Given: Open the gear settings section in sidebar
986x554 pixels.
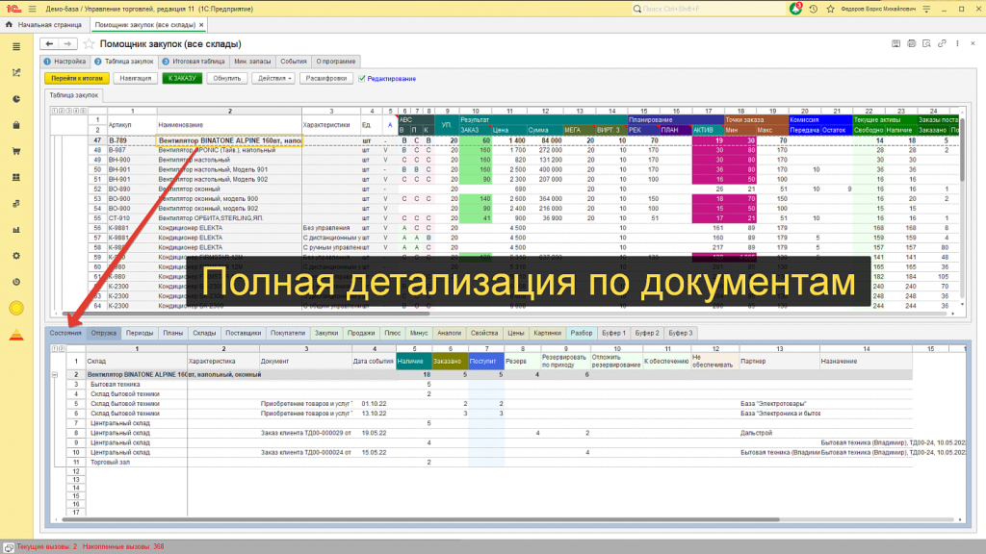Looking at the screenshot, I should pyautogui.click(x=16, y=256).
